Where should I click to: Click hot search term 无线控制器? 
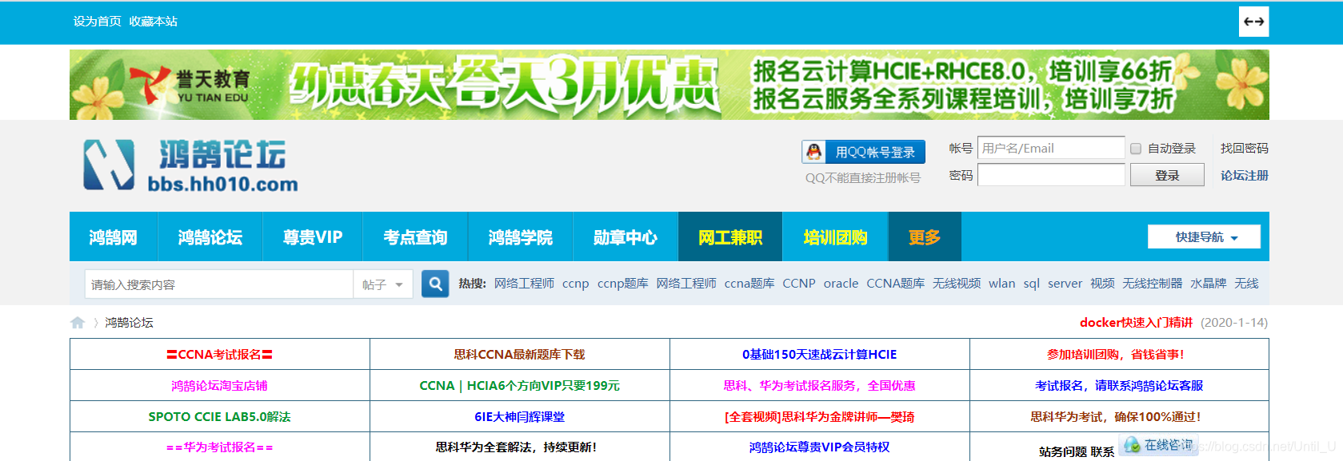click(1152, 284)
